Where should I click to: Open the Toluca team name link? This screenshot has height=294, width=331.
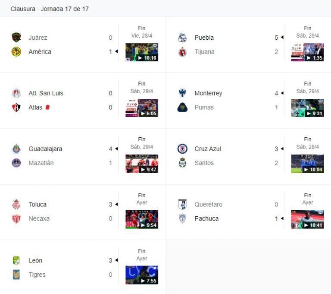pos(37,204)
